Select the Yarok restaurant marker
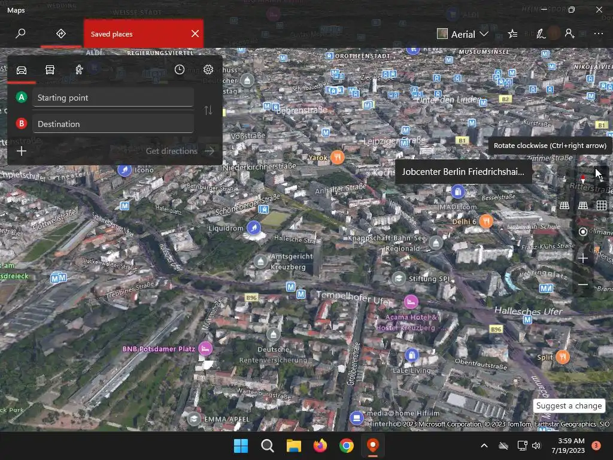613x460 pixels. [337, 158]
